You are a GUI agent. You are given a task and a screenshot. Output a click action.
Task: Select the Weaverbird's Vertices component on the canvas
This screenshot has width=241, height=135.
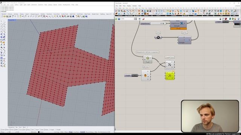click(148, 59)
